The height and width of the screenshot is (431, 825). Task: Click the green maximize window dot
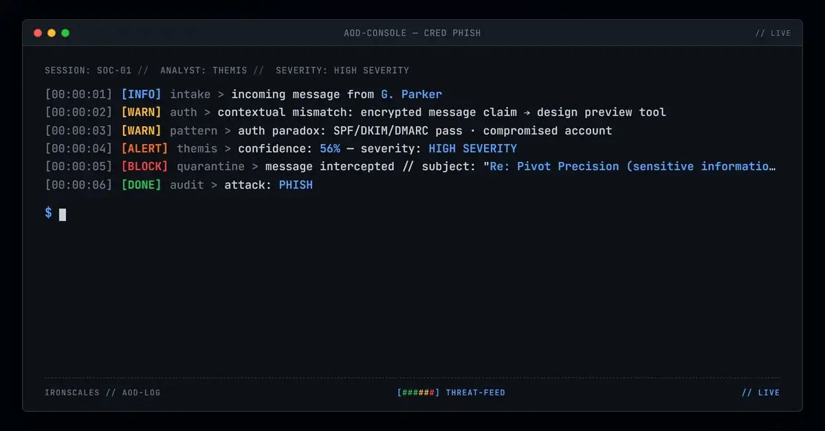point(65,33)
